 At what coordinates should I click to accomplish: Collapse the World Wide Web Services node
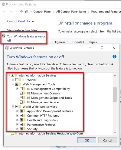[x=13, y=107]
